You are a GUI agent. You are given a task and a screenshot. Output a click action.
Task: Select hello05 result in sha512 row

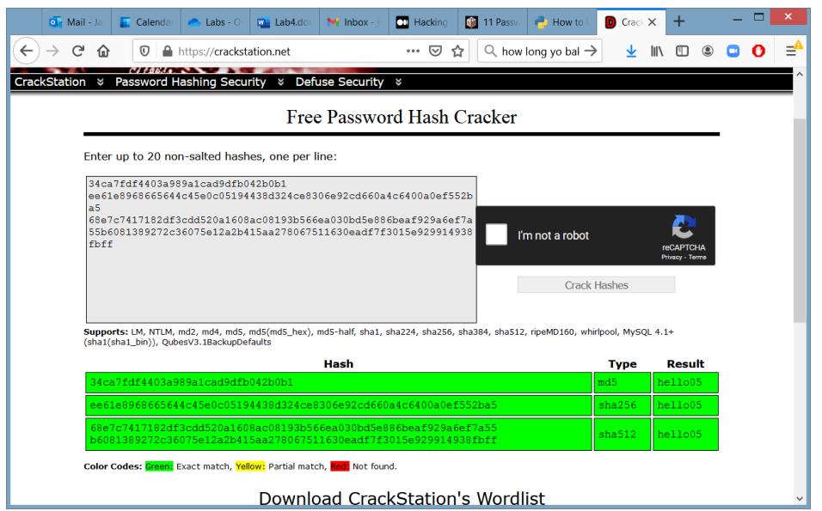tap(685, 434)
